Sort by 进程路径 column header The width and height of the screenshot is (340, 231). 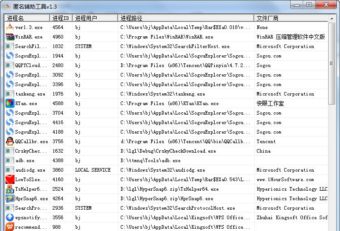pyautogui.click(x=186, y=18)
